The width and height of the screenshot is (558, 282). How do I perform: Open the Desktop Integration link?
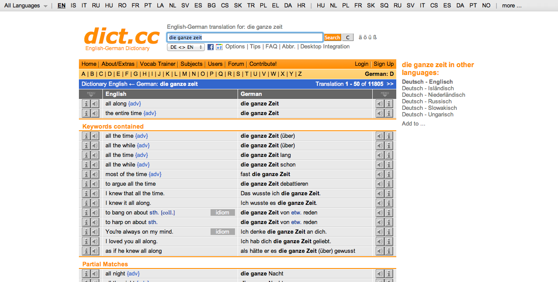[325, 47]
